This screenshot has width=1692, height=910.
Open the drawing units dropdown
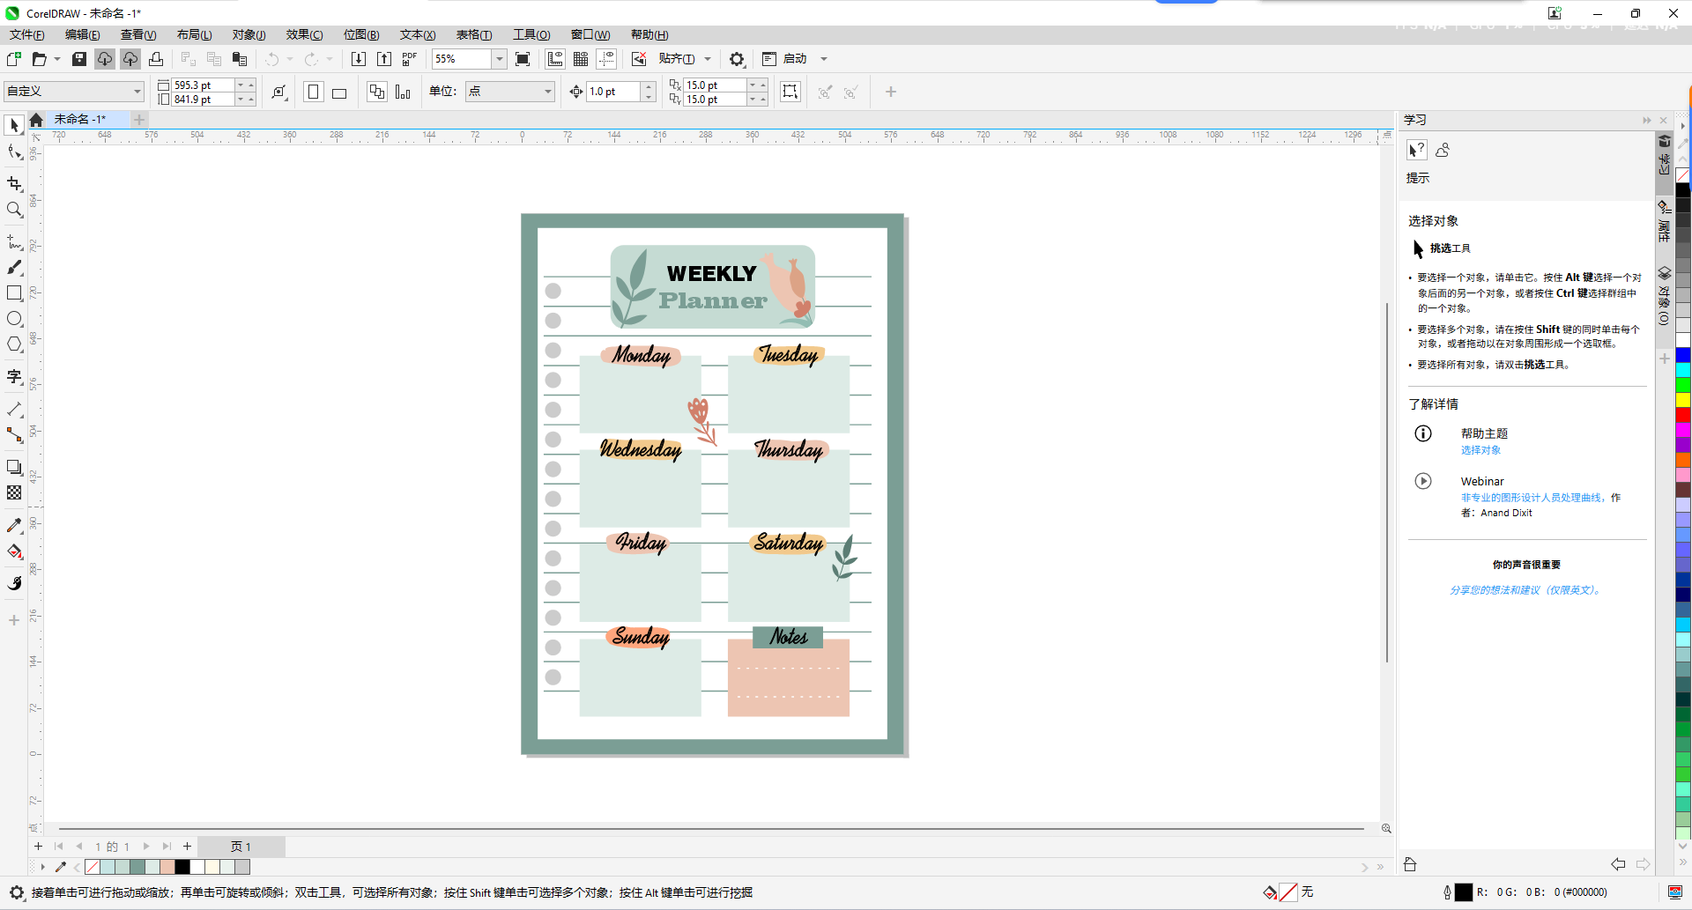pos(546,91)
